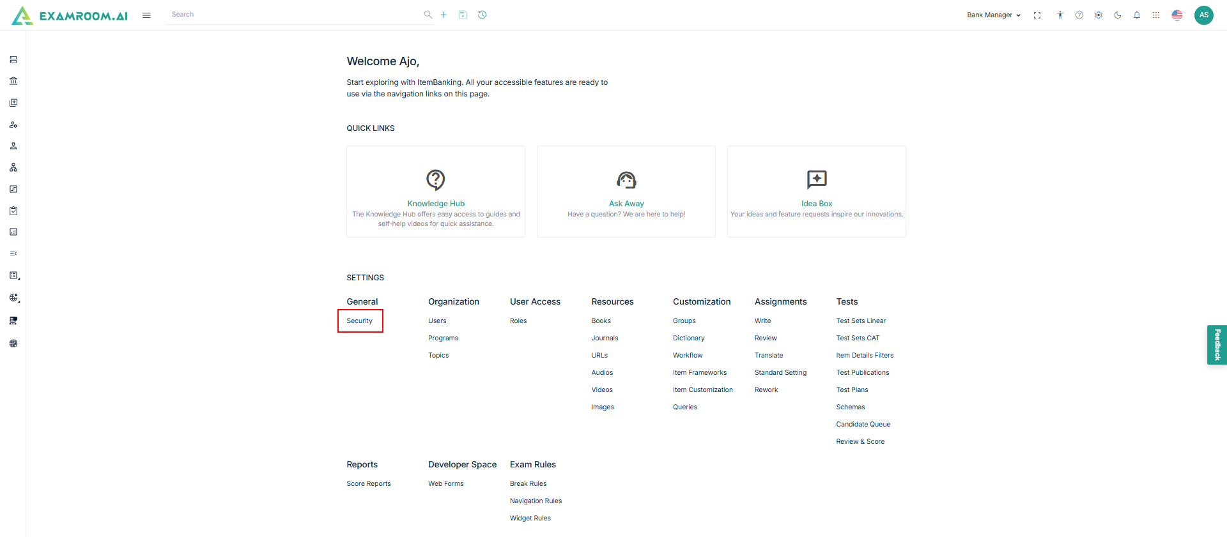Click the plus icon beside search
1227x537 pixels.
[x=444, y=15]
